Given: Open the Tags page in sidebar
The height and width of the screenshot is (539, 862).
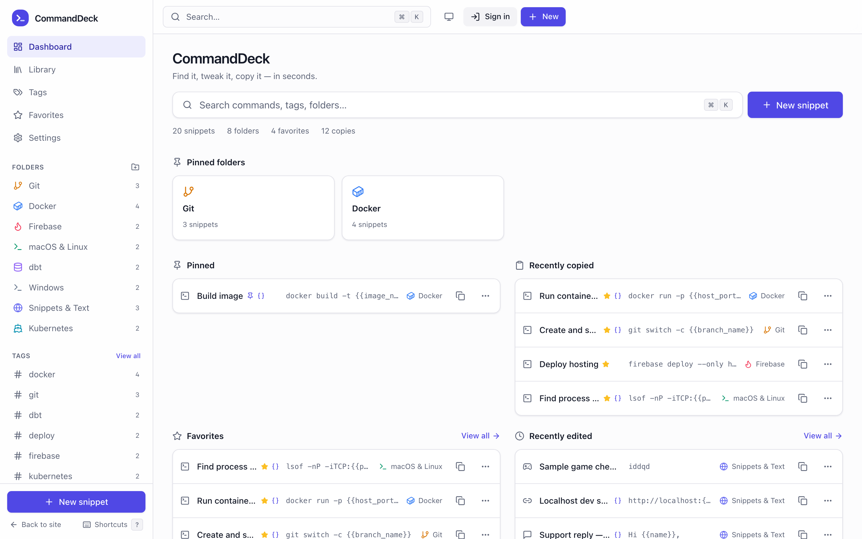Looking at the screenshot, I should click(76, 92).
